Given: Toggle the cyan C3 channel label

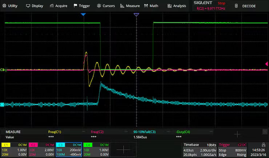Looking at the screenshot, I should (x=60, y=145).
